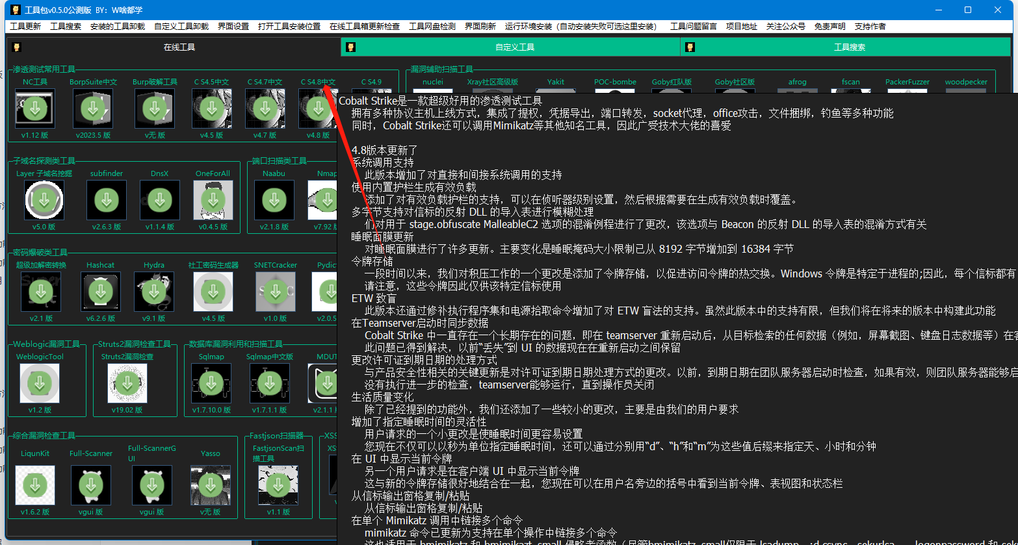
Task: Switch to the 在线工具 tab
Action: point(174,47)
